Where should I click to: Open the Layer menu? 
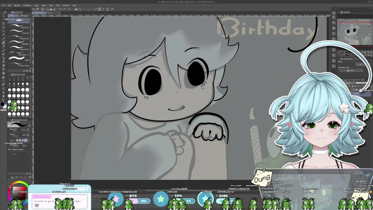[x=36, y=5]
